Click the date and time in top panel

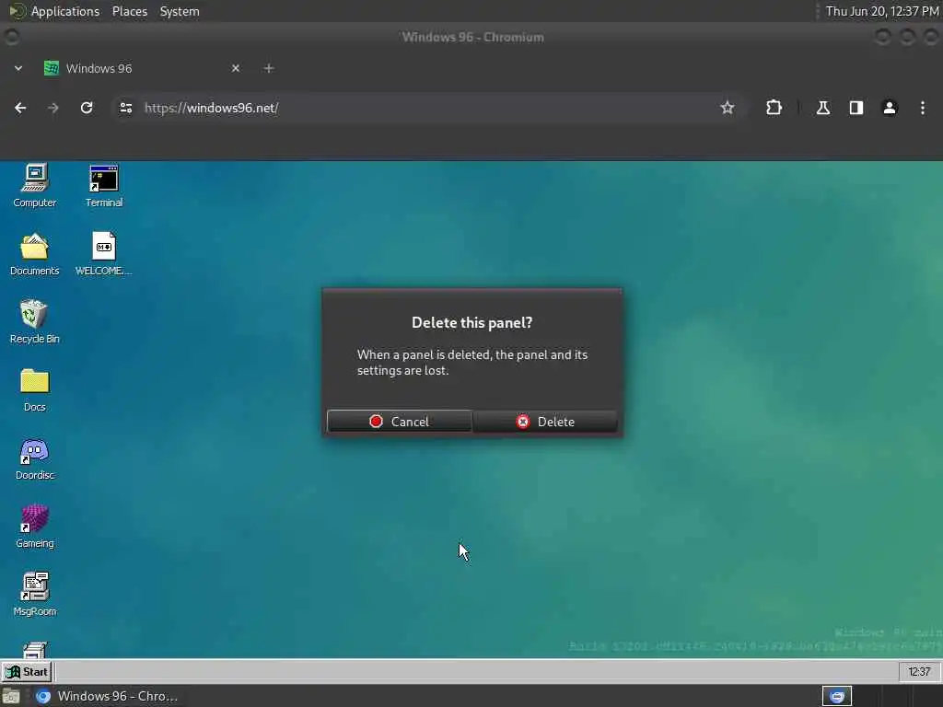[882, 11]
